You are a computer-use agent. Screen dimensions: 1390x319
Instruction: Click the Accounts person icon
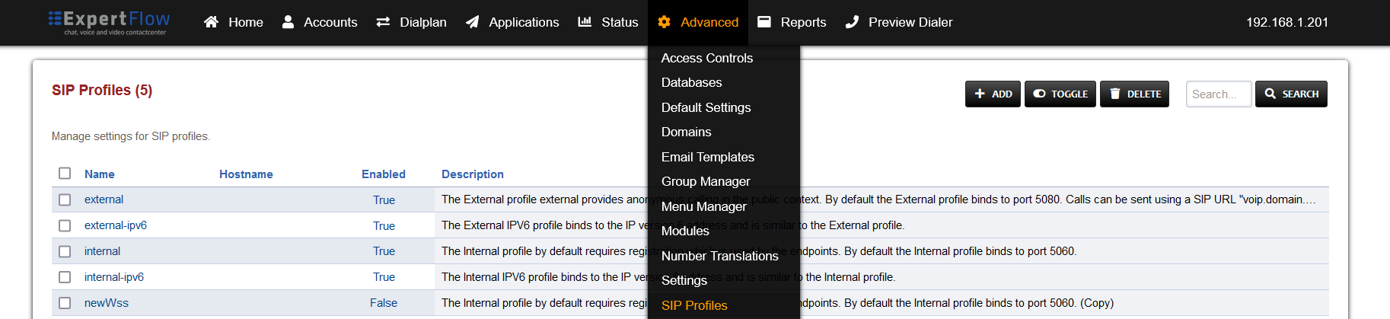288,22
